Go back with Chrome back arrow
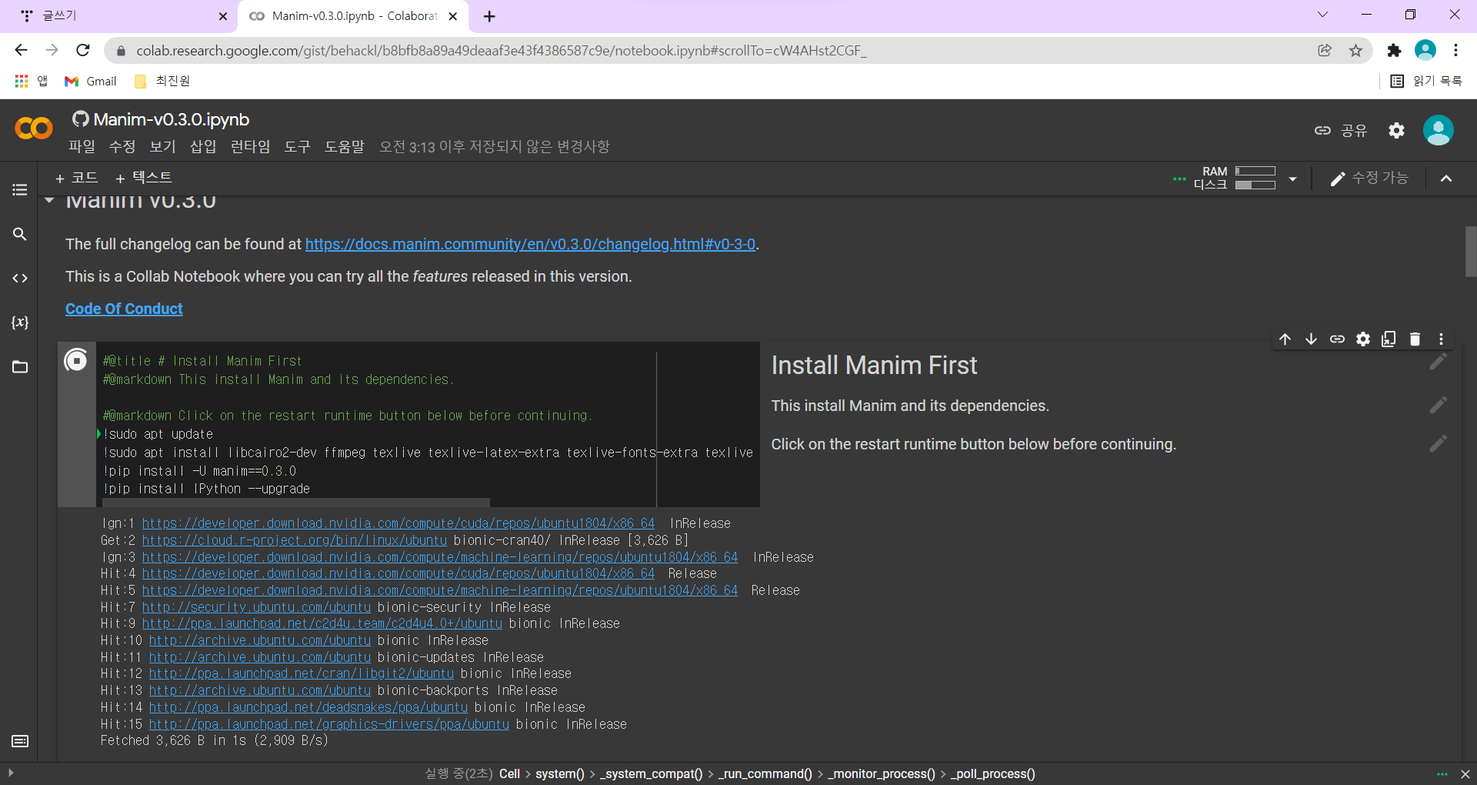The image size is (1477, 785). click(x=21, y=50)
